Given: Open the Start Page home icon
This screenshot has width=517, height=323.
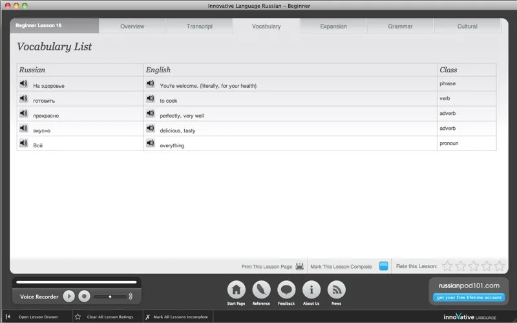Looking at the screenshot, I should pyautogui.click(x=237, y=290).
